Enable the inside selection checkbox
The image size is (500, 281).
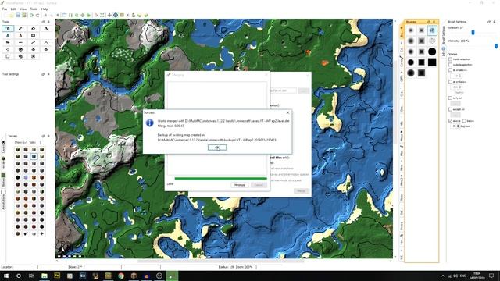[x=450, y=59]
